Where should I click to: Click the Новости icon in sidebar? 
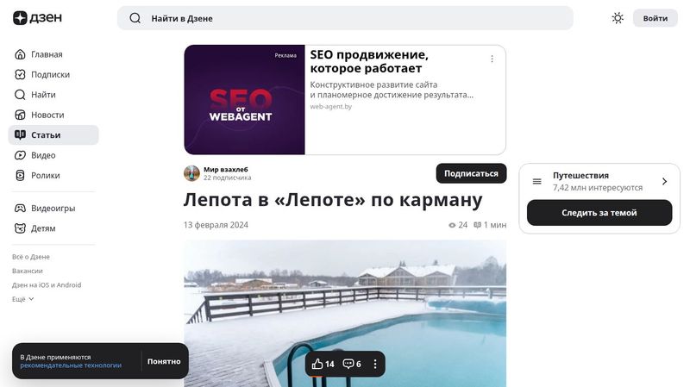click(20, 115)
